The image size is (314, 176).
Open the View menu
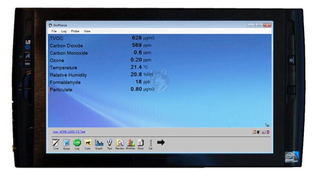point(87,31)
